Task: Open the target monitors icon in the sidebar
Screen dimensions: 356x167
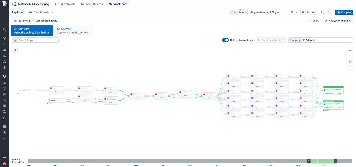Action: (4, 56)
